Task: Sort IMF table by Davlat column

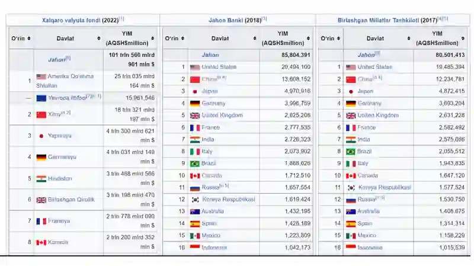Action: click(x=99, y=39)
